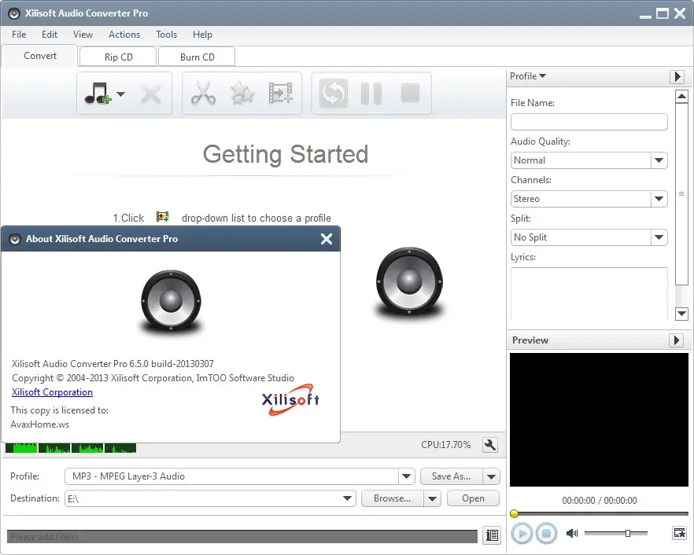Click the Effects stars icon
694x555 pixels.
[x=242, y=94]
